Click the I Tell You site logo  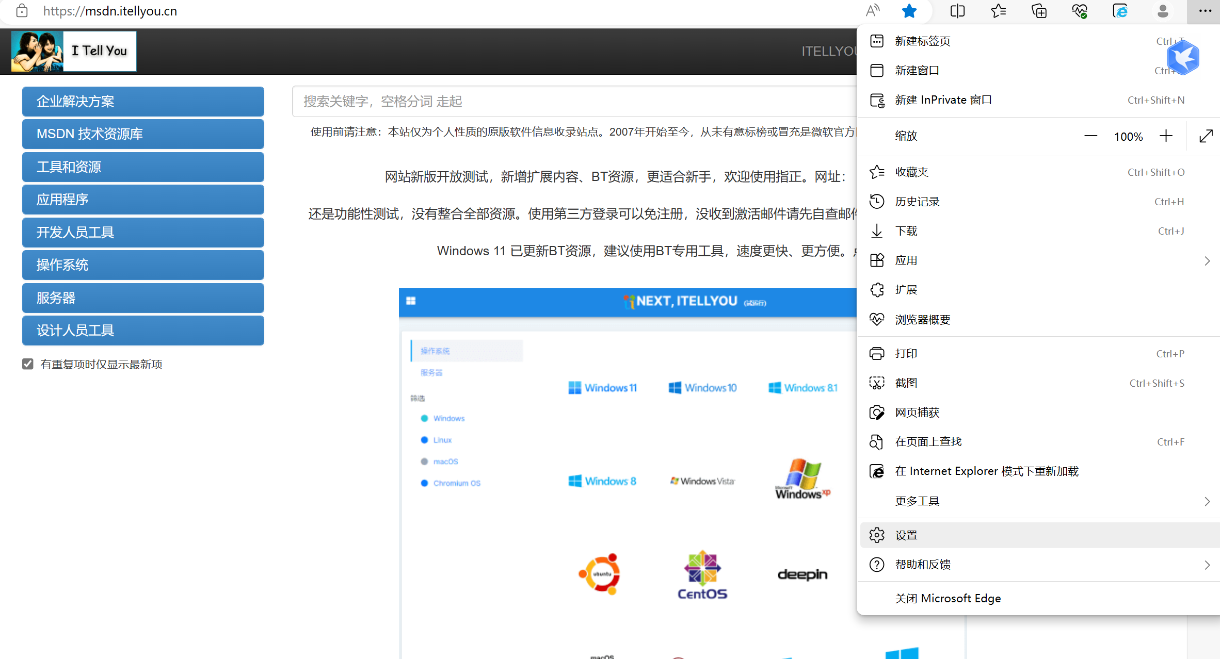pos(74,51)
